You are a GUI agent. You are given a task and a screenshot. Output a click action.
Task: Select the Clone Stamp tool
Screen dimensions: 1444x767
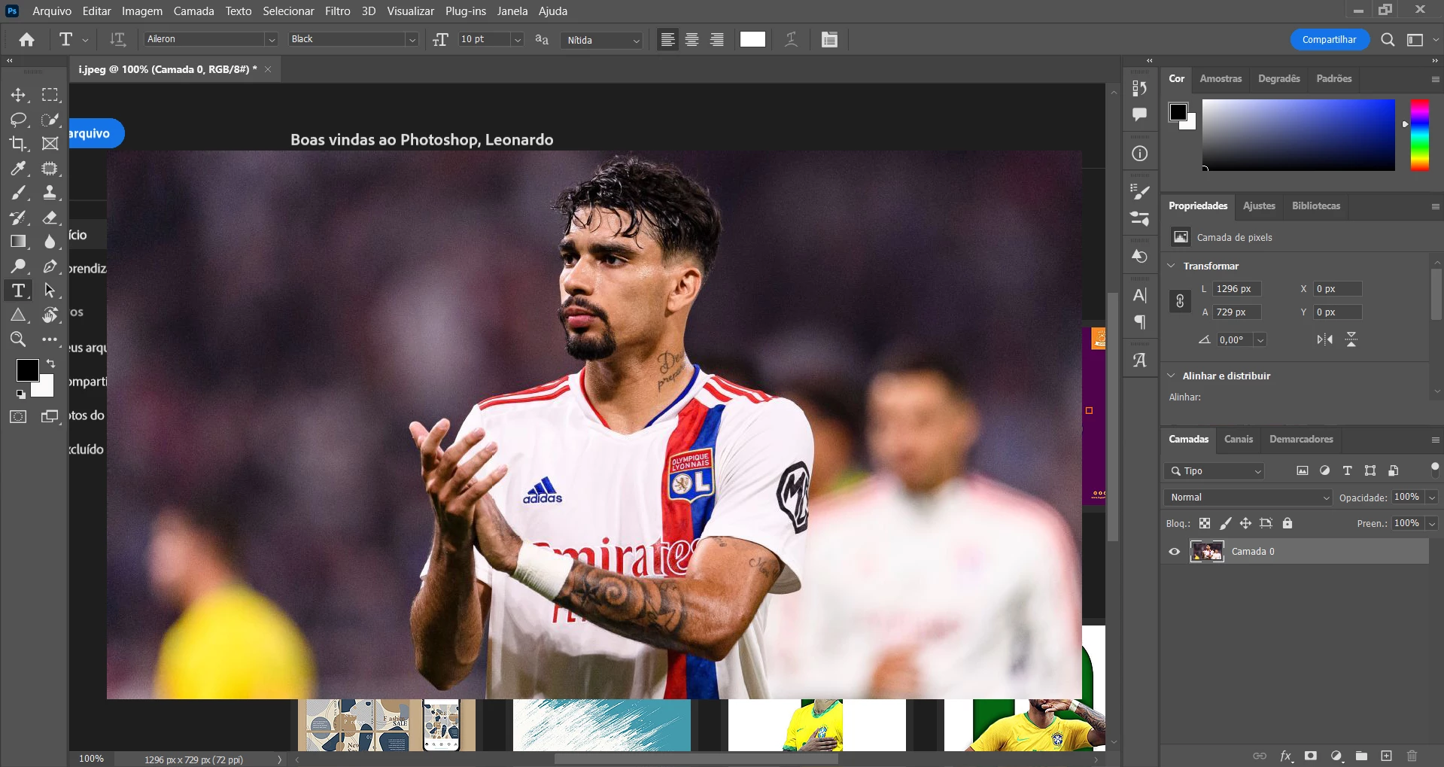coord(50,193)
